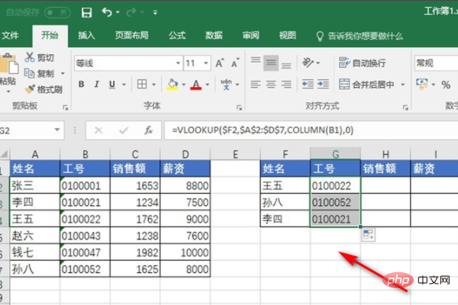
Task: Open the font size dropdown showing 11
Action: [x=206, y=63]
